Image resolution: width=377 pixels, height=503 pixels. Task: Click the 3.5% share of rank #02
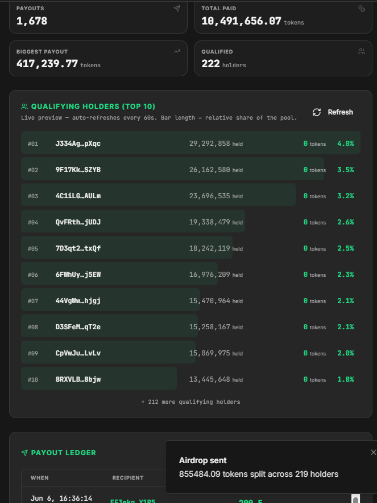[346, 170]
